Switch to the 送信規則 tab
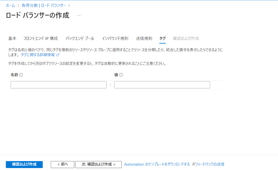Screen dimensions: 278x170 [x=144, y=38]
